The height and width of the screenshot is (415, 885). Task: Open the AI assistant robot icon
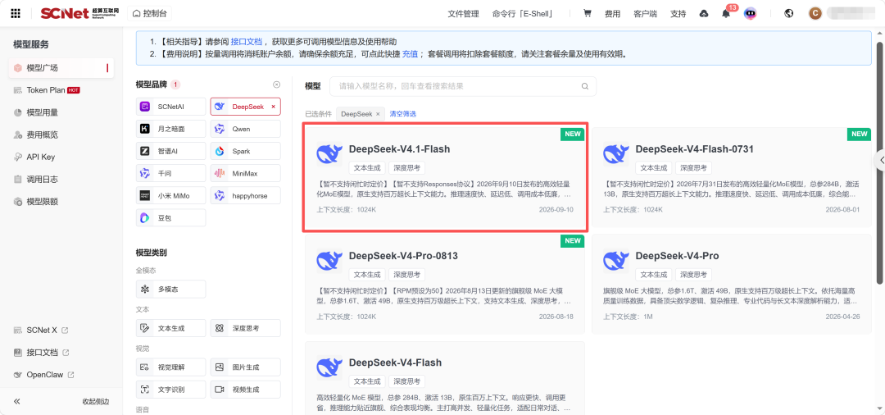tap(750, 14)
